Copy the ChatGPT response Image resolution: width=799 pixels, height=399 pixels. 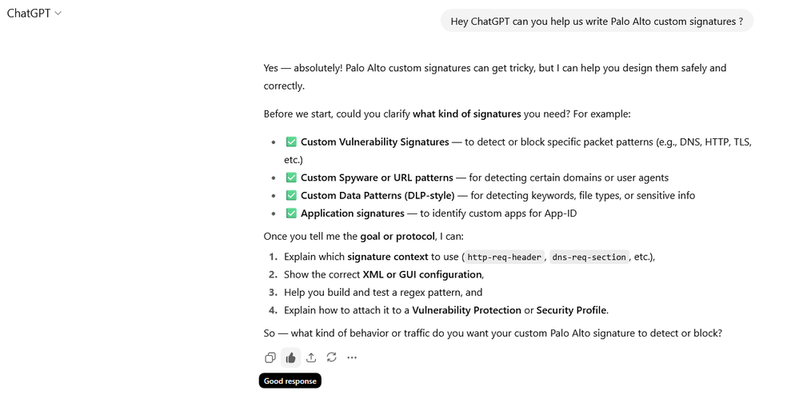click(x=270, y=357)
